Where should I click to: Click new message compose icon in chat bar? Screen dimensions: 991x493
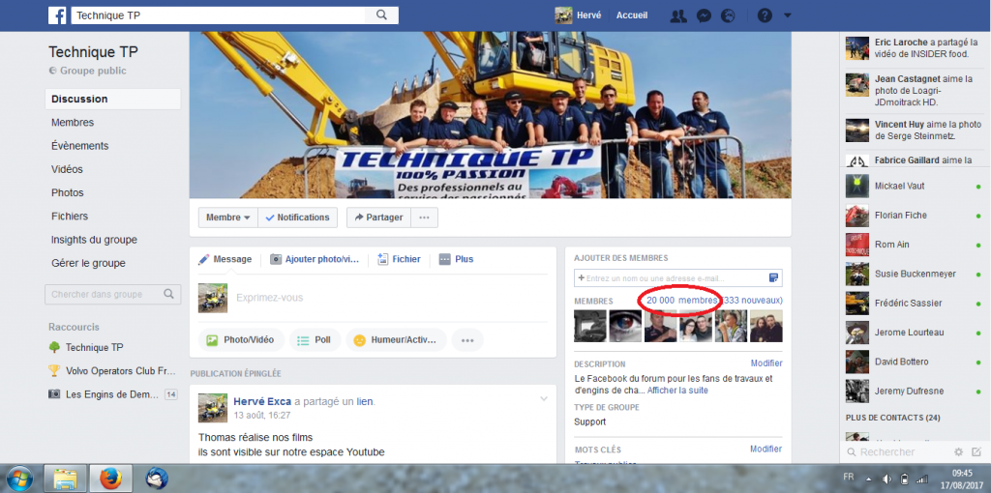tap(976, 452)
